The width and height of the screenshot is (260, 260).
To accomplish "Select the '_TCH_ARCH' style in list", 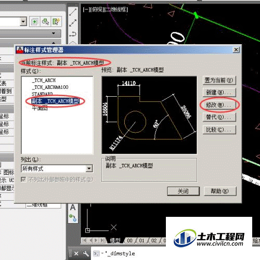I will (x=44, y=80).
